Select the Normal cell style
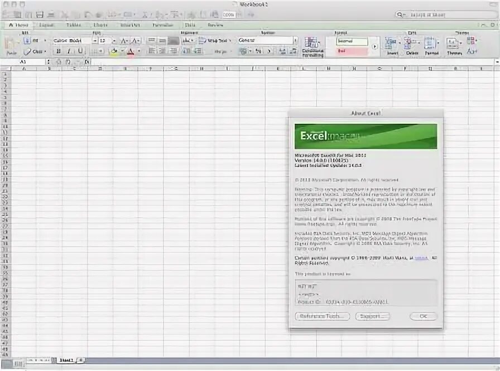 pyautogui.click(x=352, y=41)
